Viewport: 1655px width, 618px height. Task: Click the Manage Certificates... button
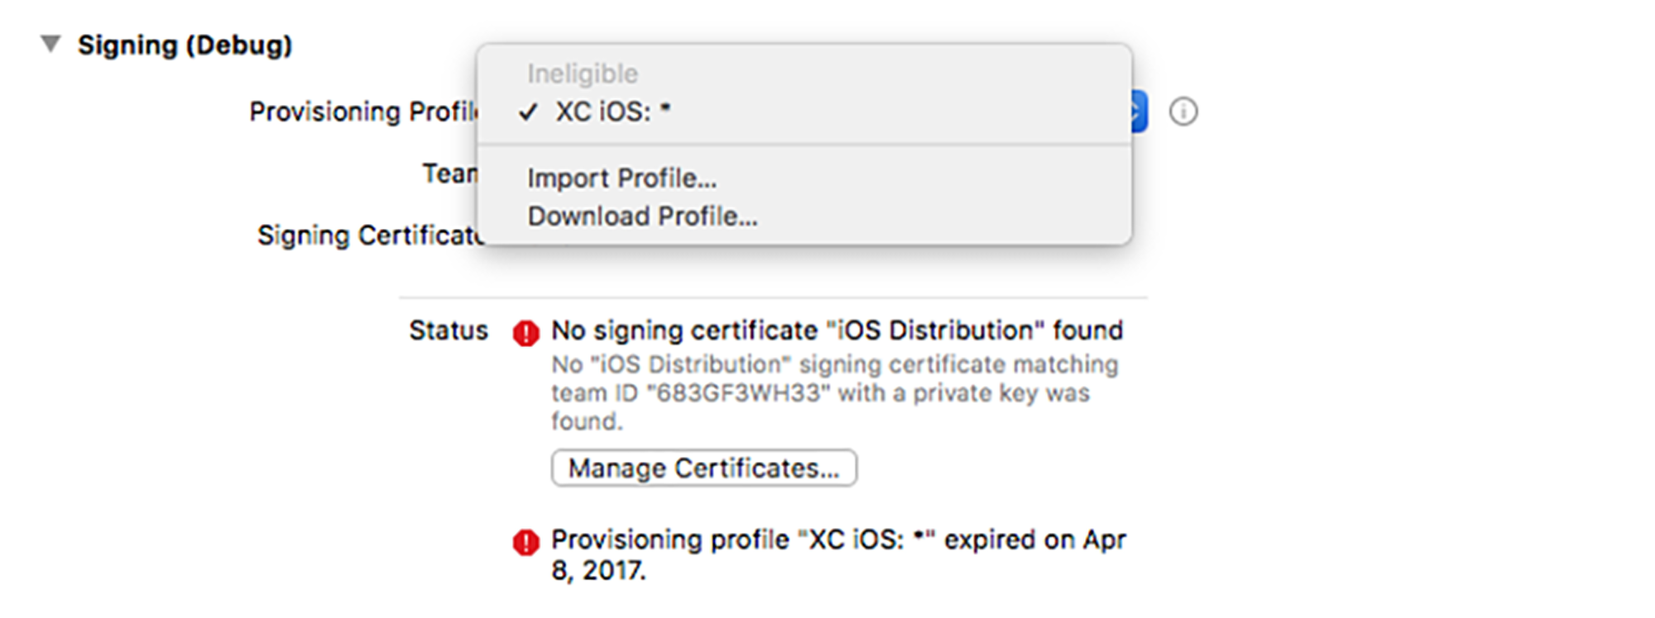tap(703, 468)
